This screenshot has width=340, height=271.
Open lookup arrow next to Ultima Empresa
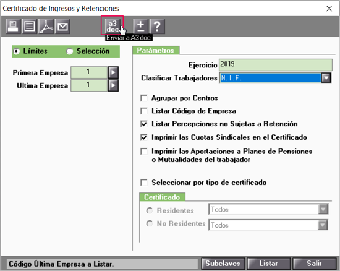click(113, 85)
